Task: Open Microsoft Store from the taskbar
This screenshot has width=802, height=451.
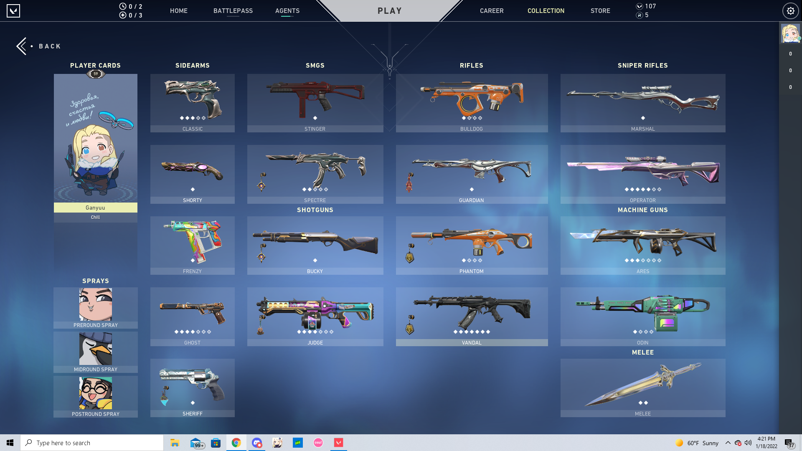Action: click(216, 443)
